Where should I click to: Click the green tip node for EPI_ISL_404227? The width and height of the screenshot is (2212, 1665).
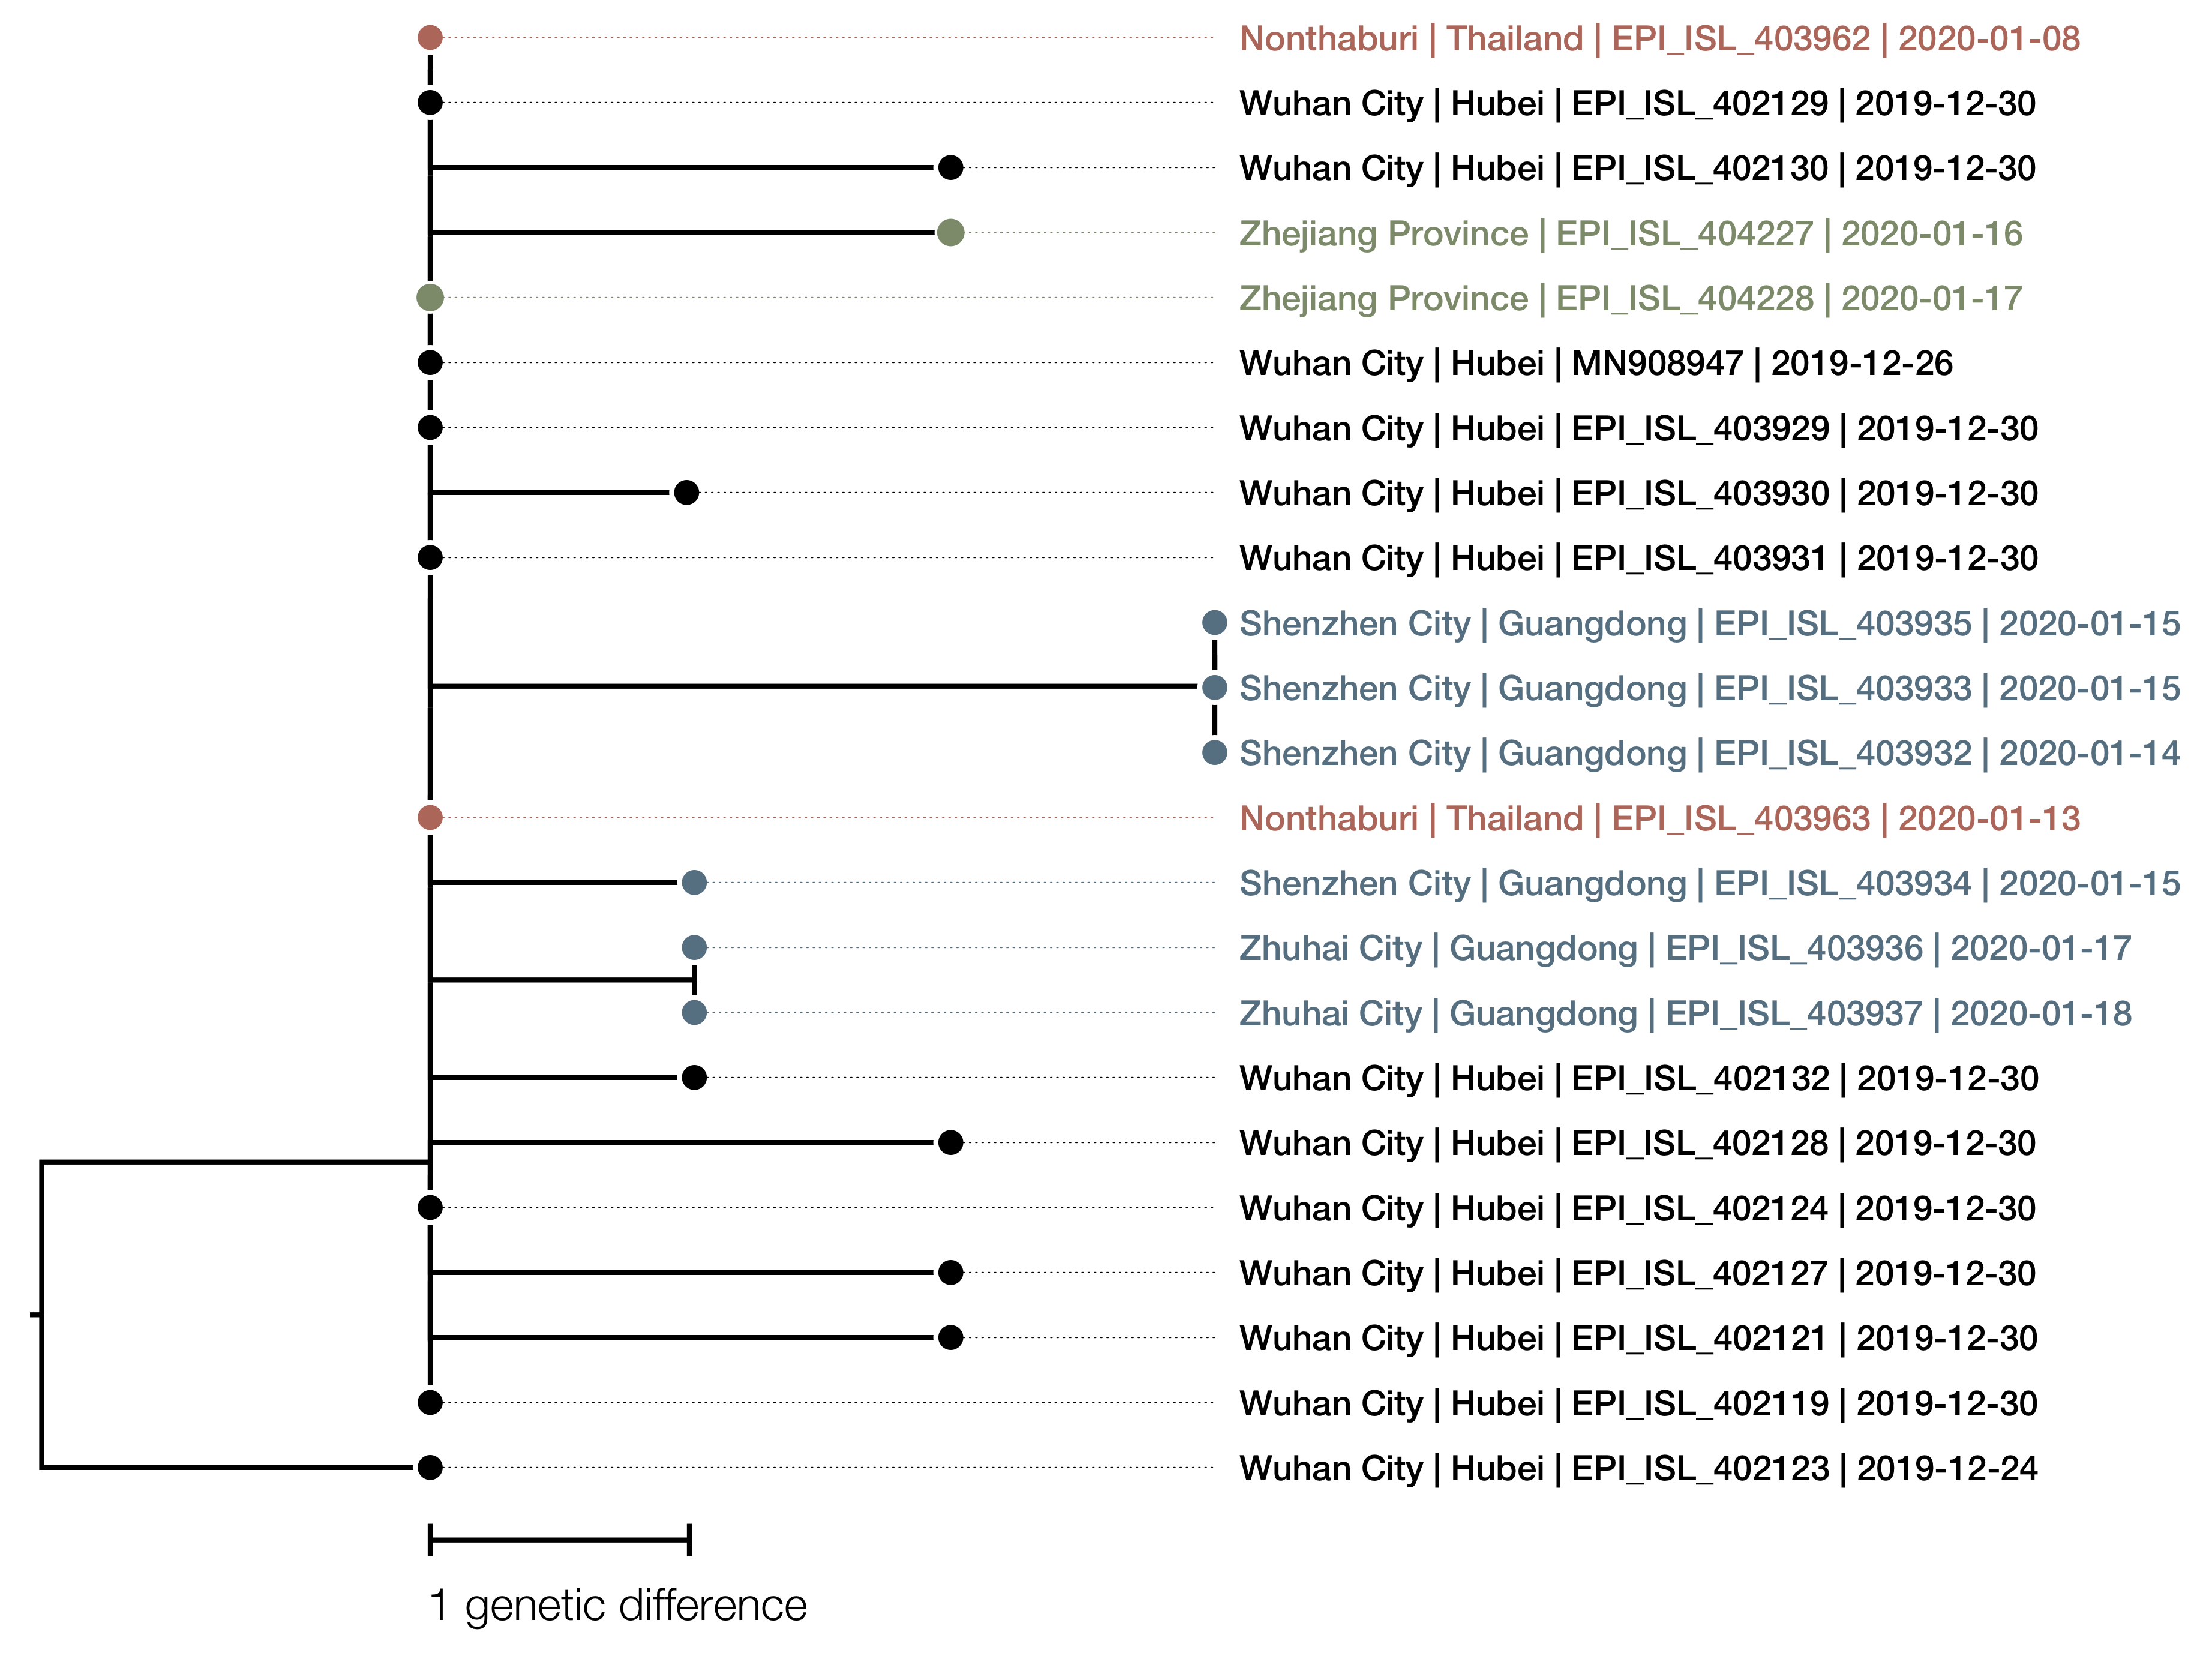[950, 233]
